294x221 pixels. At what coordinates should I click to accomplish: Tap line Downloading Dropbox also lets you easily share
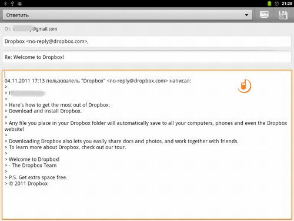(x=121, y=141)
